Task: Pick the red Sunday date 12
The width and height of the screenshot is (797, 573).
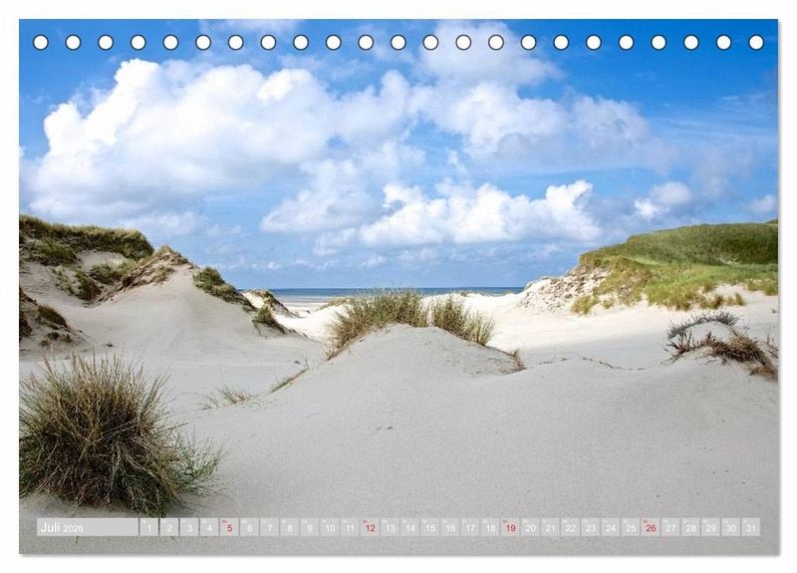Action: (370, 527)
